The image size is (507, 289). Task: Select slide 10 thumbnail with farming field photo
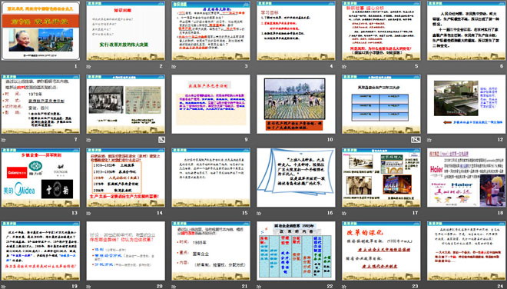click(296, 105)
